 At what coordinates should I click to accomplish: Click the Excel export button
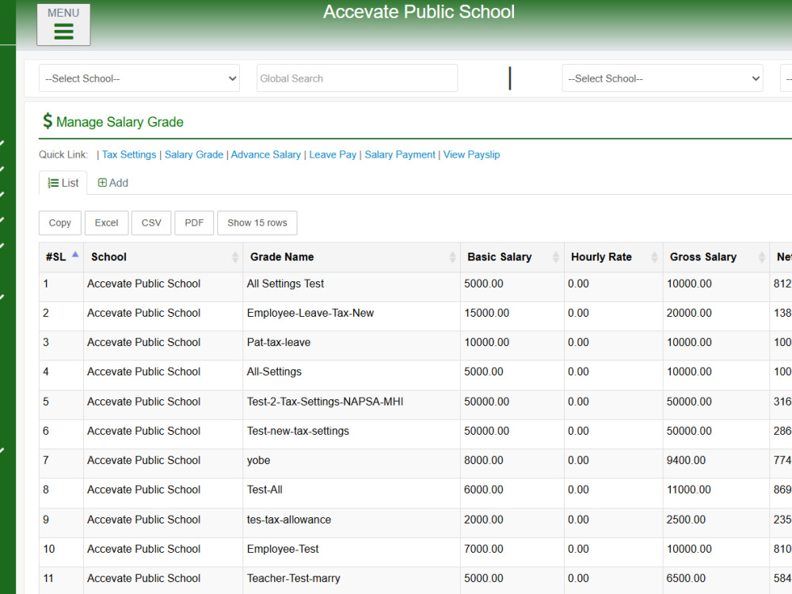(x=107, y=223)
